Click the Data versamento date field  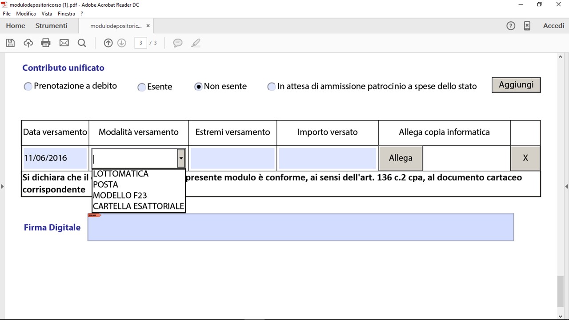[x=55, y=158]
